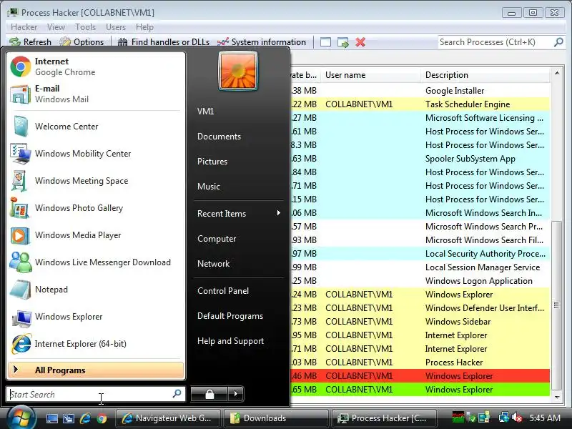
Task: Select the Spooler SubSystem App row
Action: [x=420, y=159]
